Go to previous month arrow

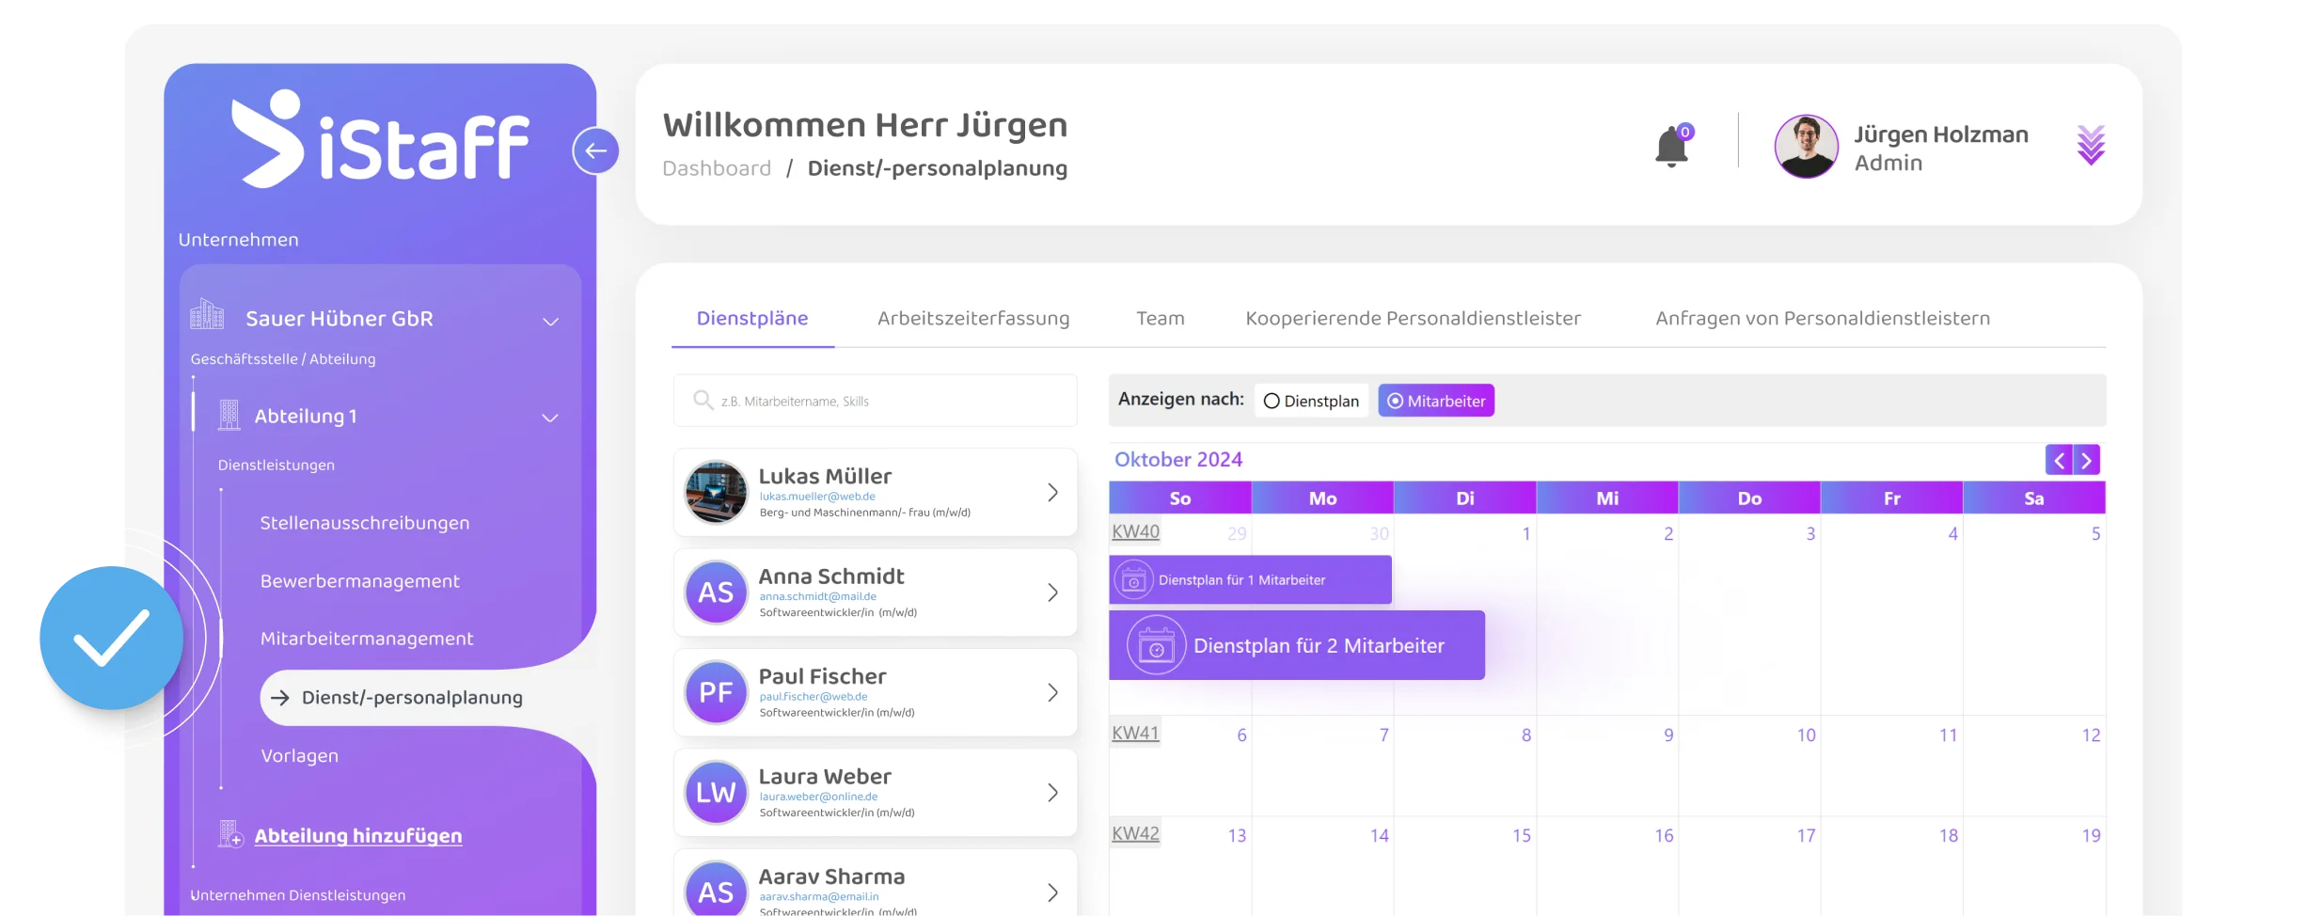(x=2060, y=460)
